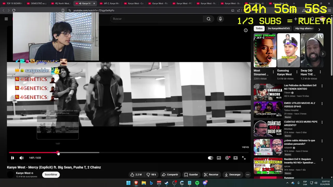This screenshot has width=333, height=187.
Task: Open options for Guessing Kanye West short
Action: (x=297, y=72)
